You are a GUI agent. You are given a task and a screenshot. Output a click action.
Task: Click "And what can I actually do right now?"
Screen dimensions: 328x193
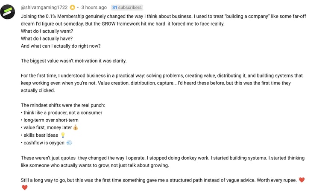(x=61, y=46)
